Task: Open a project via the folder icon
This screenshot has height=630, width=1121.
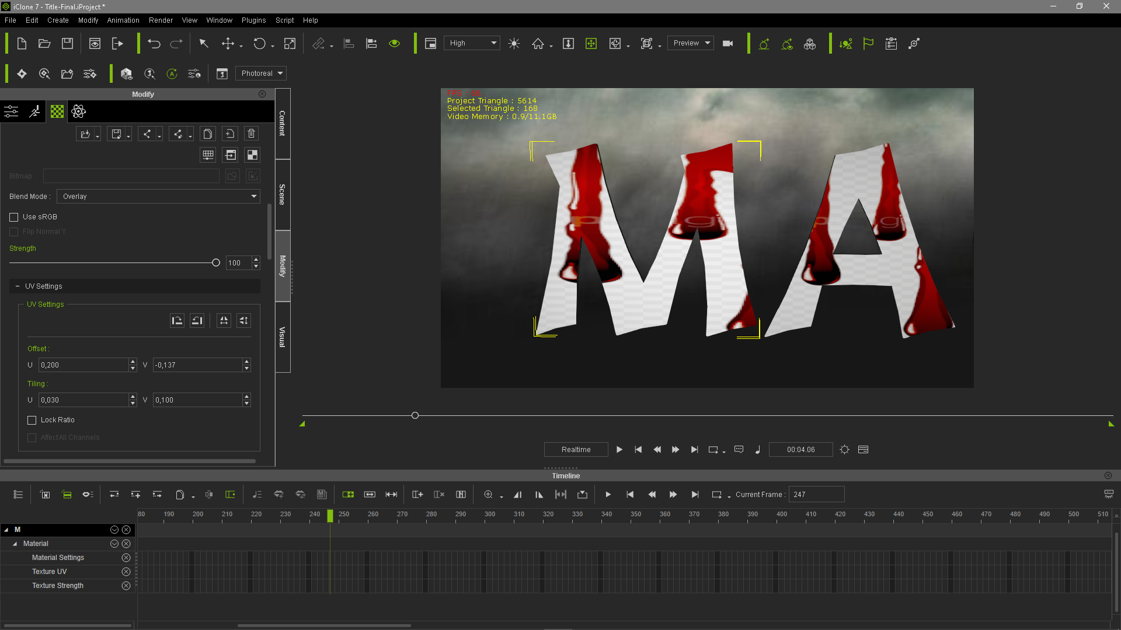Action: [x=44, y=43]
